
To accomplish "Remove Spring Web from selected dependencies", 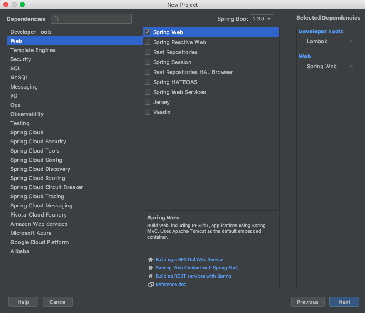I will (351, 66).
